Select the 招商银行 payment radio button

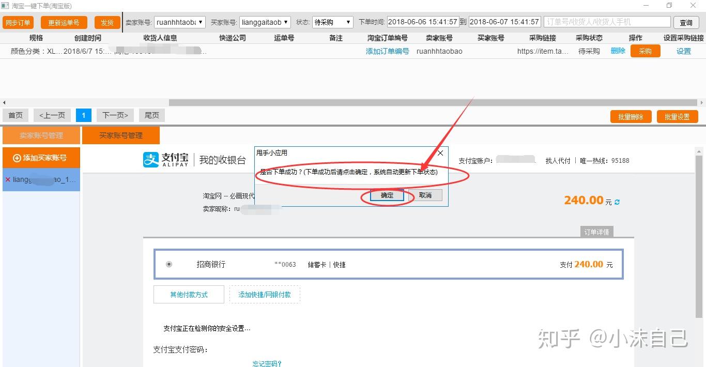[x=169, y=264]
